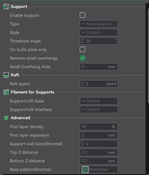The height and width of the screenshot is (175, 149).
Task: Click the Small Overhang Area field
Action: (99, 67)
